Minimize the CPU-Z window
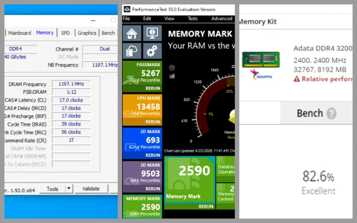This screenshot has height=223, width=357. (x=93, y=20)
